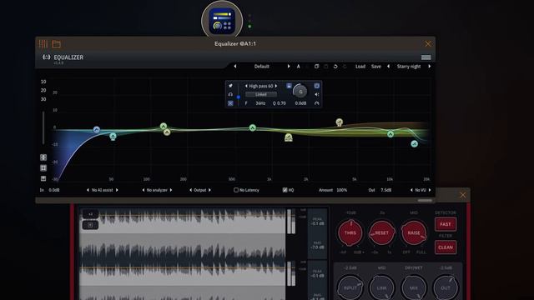Click the OUT knob
This screenshot has height=300, width=534.
[446, 287]
